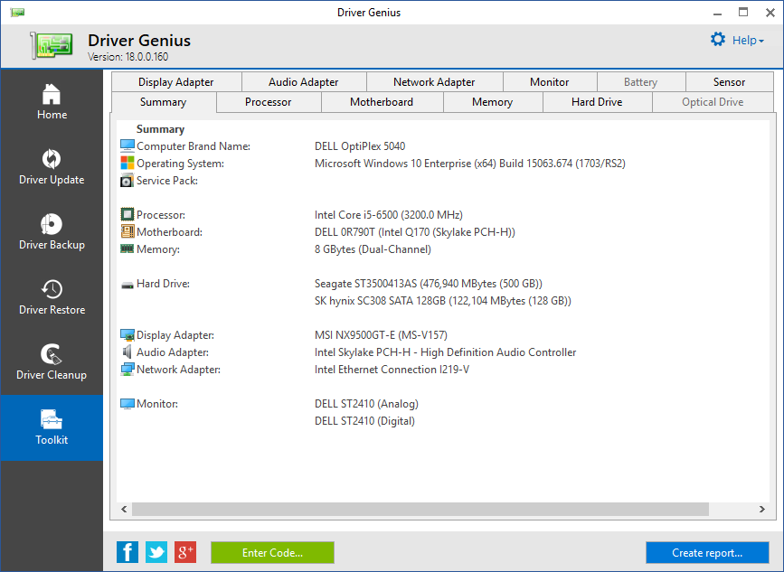
Task: Close the Driver Genius window
Action: coord(770,13)
